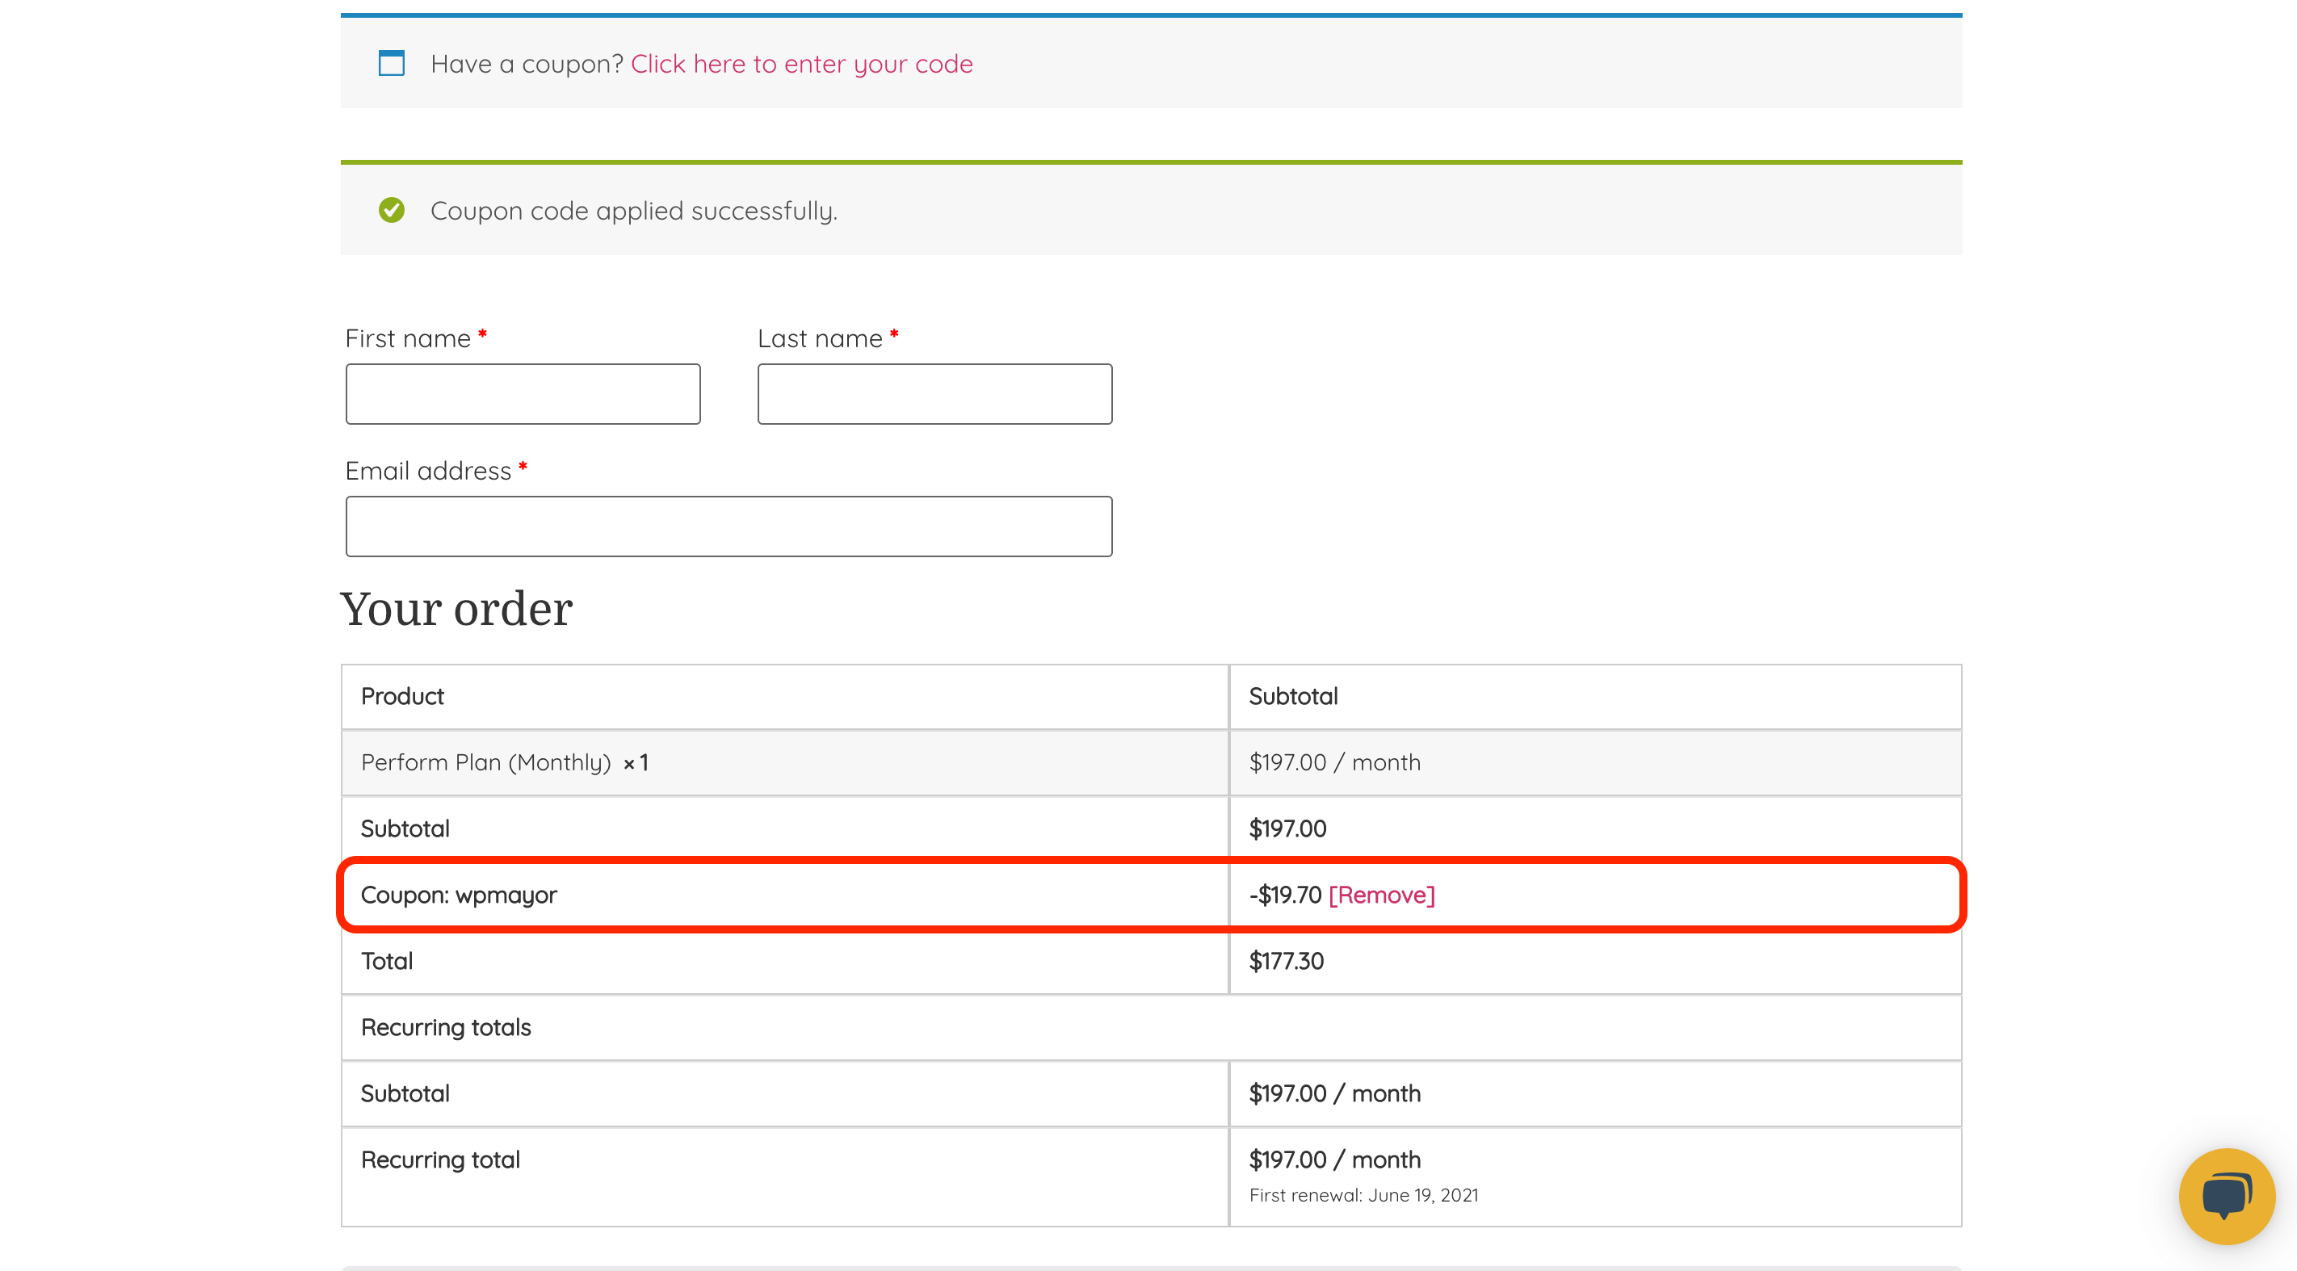
Task: Click the Your order heading
Action: coord(456,610)
